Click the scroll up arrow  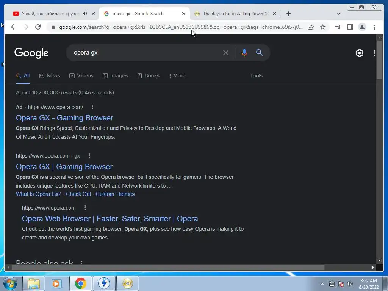click(x=379, y=38)
